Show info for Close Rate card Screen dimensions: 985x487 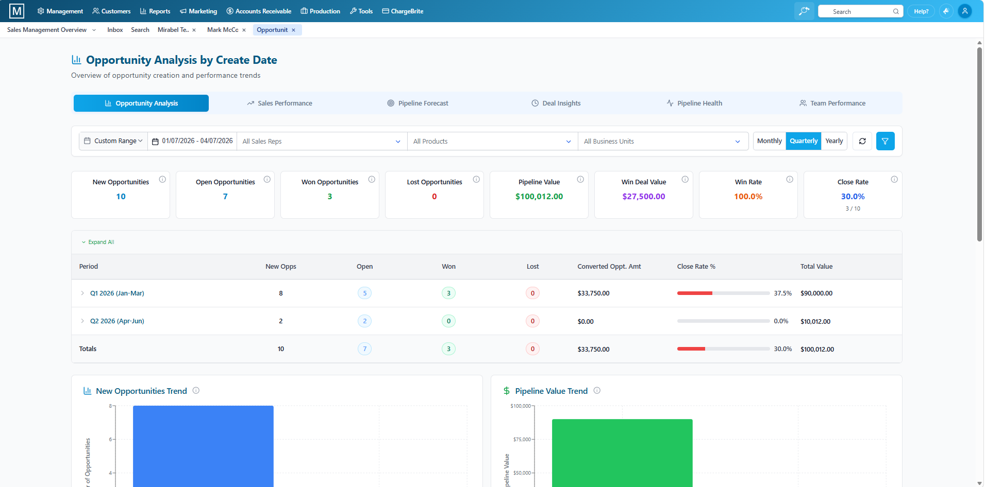click(894, 179)
